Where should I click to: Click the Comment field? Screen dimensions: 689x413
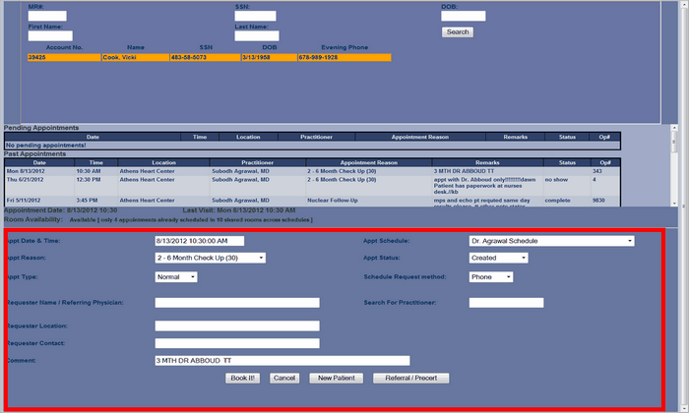282,361
